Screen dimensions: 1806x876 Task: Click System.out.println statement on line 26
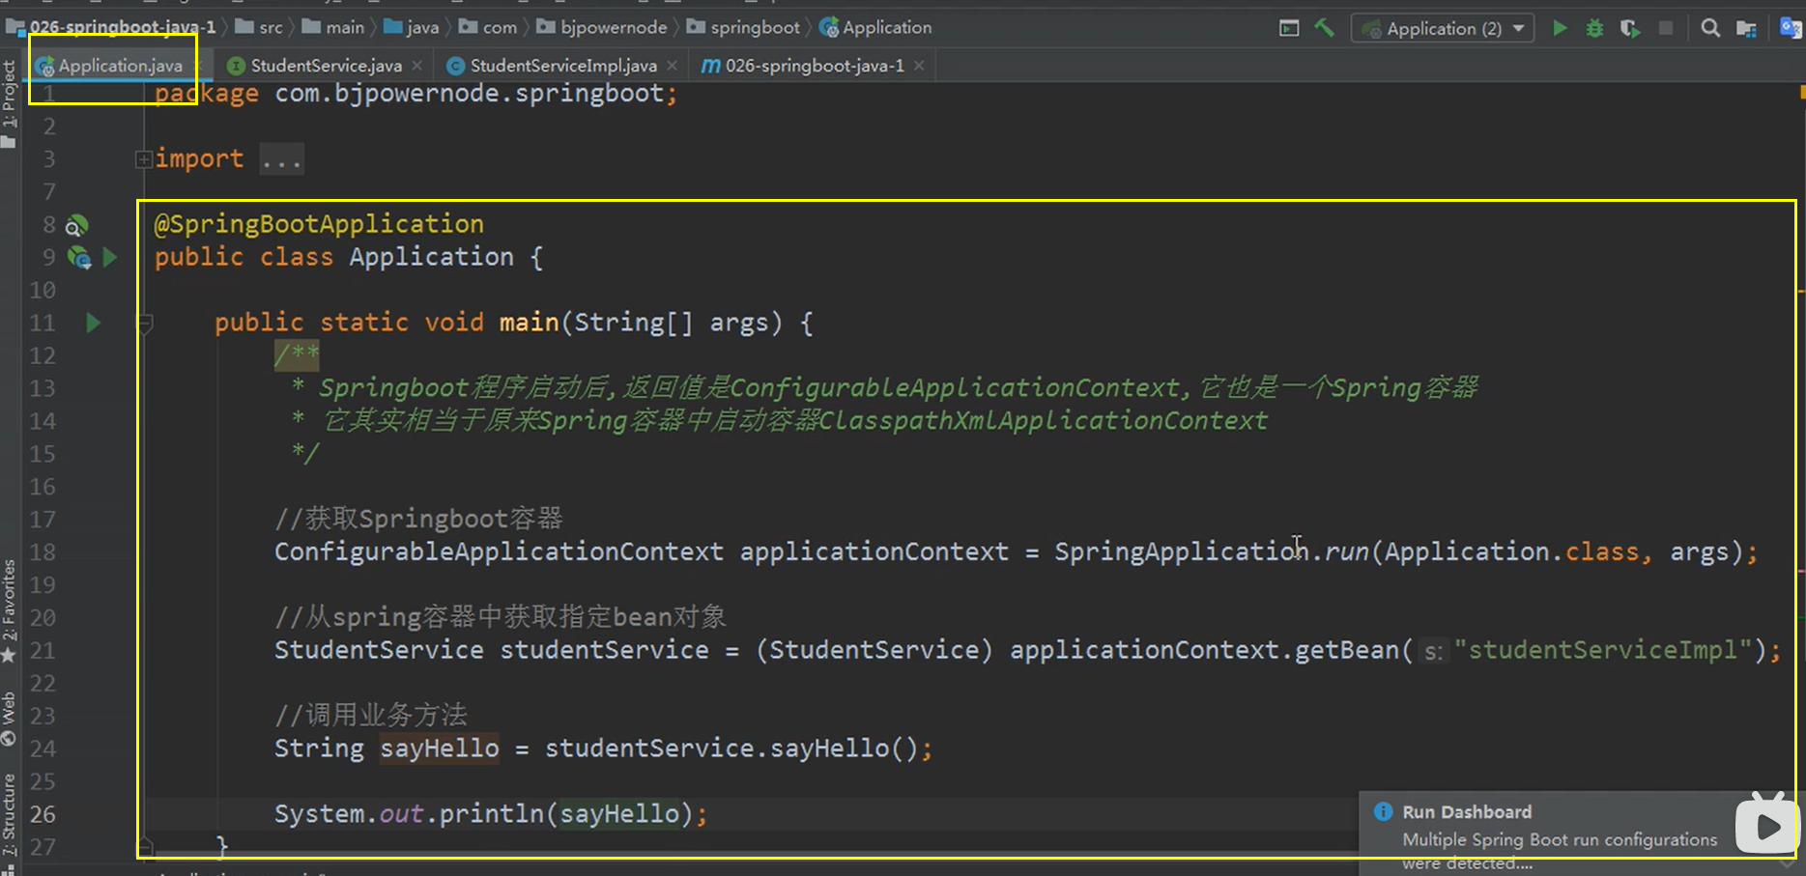point(491,814)
